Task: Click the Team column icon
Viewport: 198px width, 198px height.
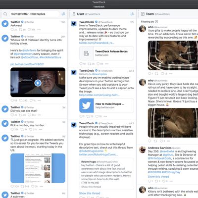Action: (143, 14)
